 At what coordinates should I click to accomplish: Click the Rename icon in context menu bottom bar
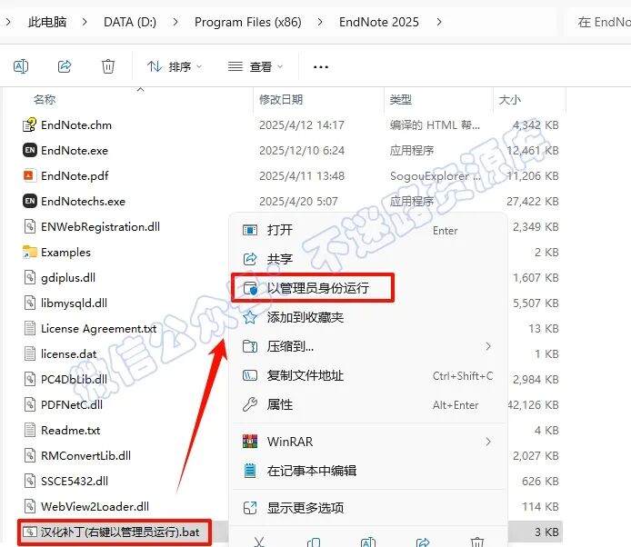[368, 542]
